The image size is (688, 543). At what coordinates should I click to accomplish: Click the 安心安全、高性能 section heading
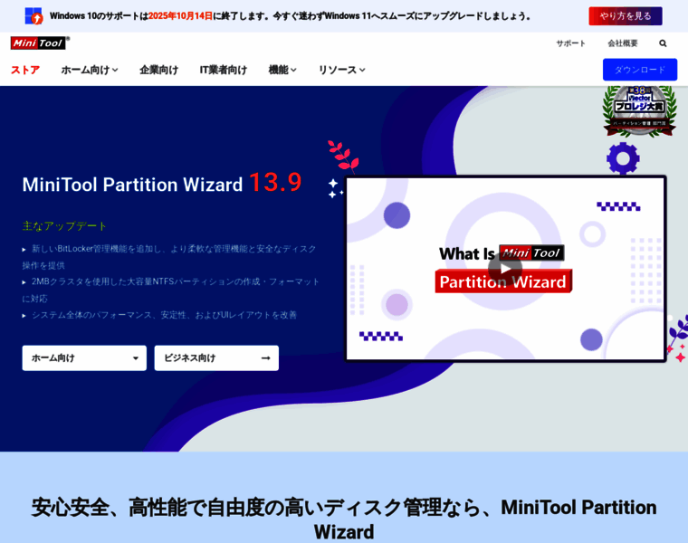[x=344, y=519]
